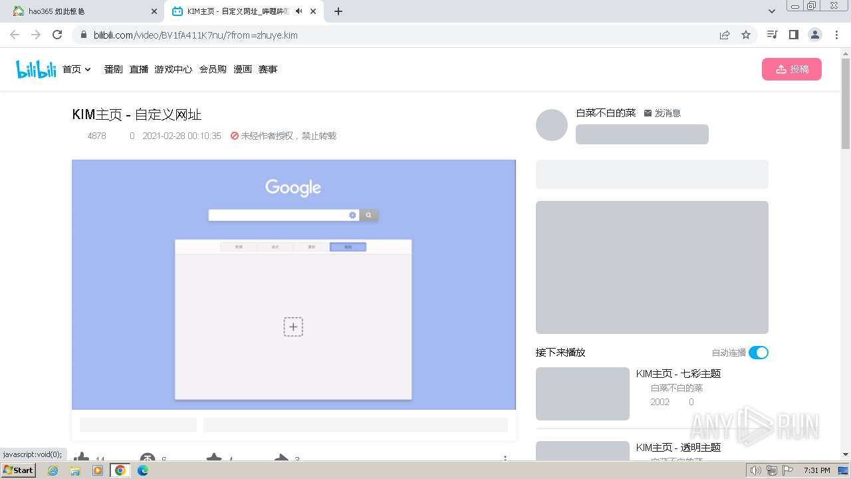Viewport: 851px width, 479px height.
Task: Open the Windows Start button
Action: tap(19, 470)
